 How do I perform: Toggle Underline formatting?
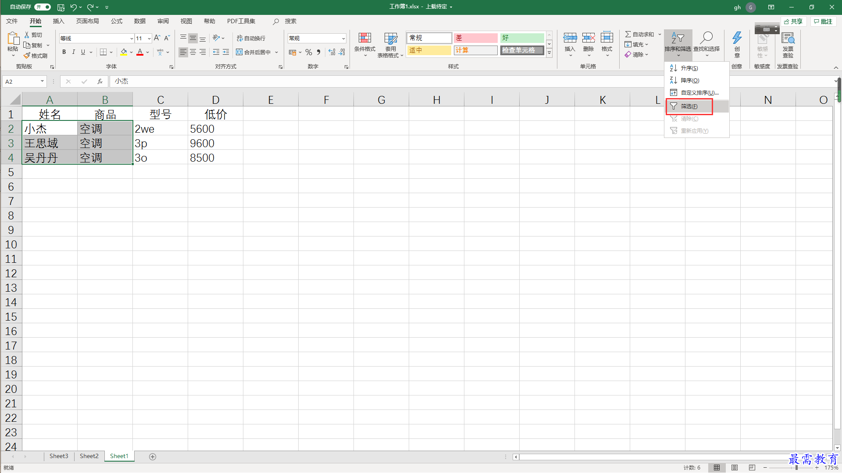[83, 52]
